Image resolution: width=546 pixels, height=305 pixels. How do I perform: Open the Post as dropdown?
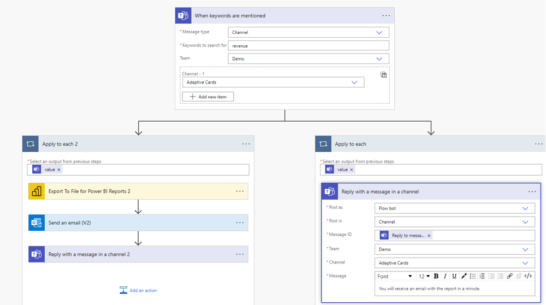pos(525,208)
